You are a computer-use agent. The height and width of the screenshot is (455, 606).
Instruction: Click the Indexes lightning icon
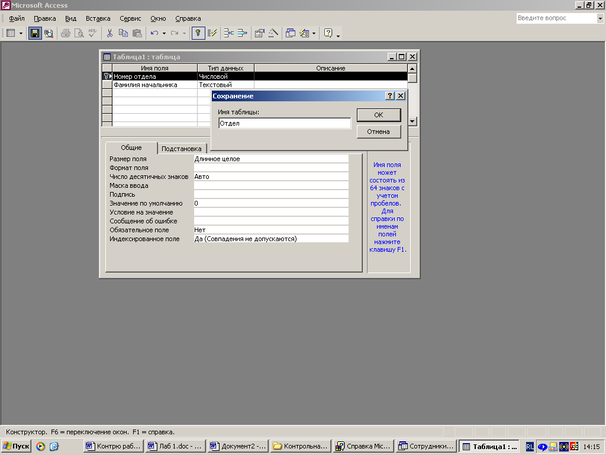[x=212, y=33]
